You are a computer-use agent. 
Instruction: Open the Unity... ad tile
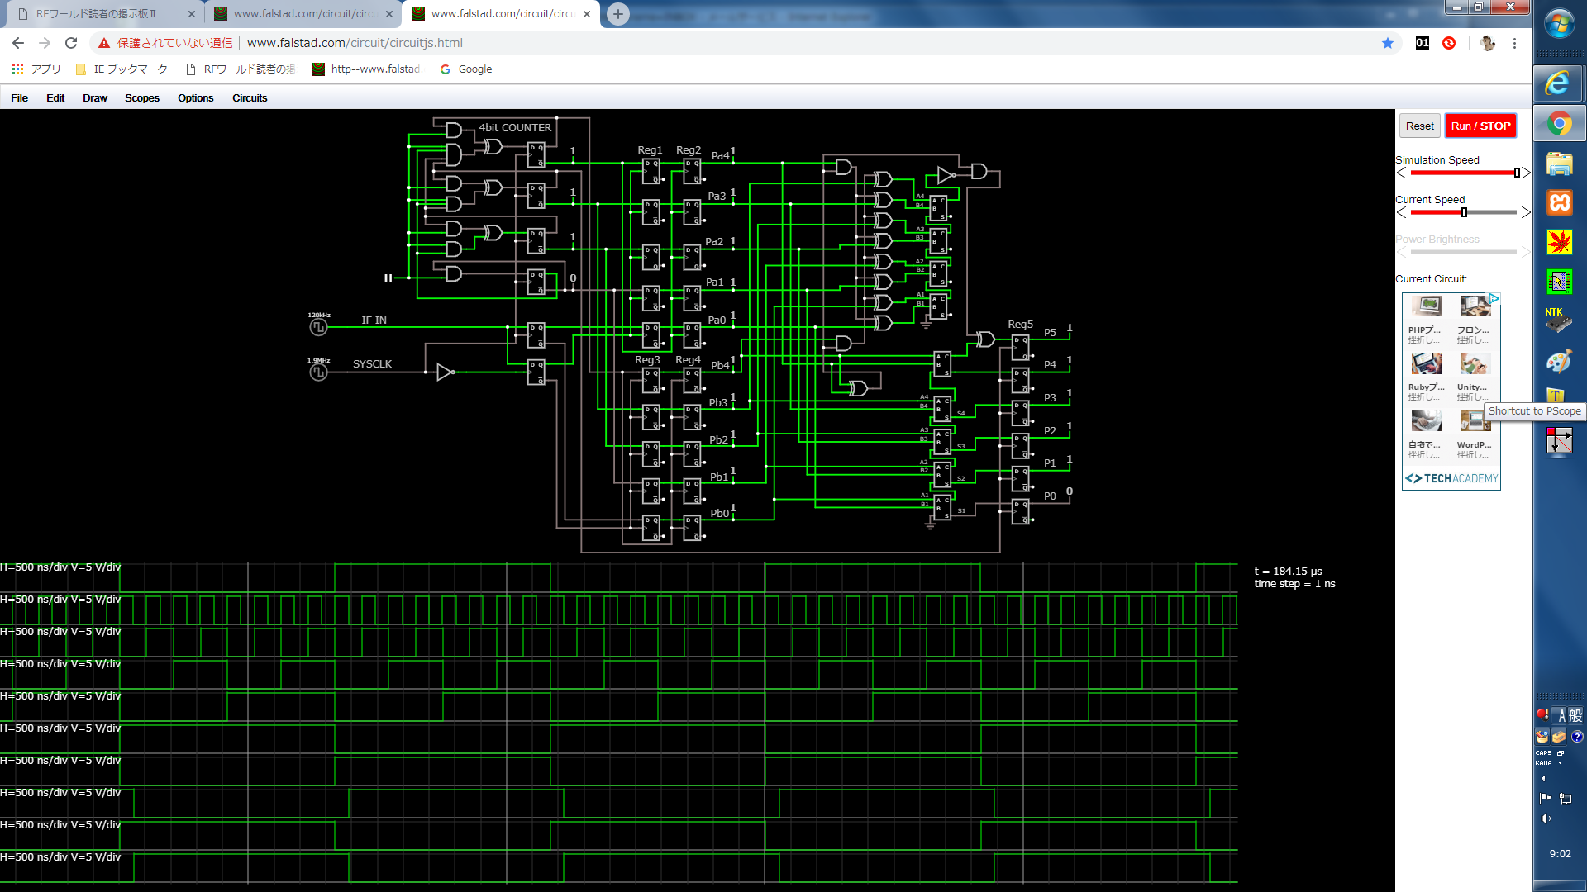(1474, 377)
